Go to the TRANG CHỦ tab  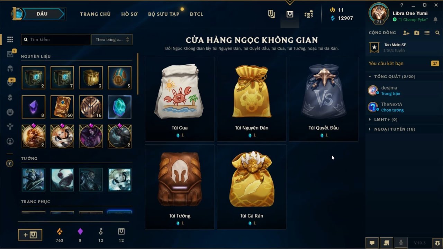(95, 14)
